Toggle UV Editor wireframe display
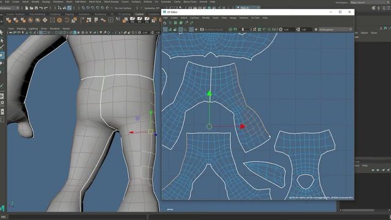Viewport: 391px width, 220px height. pos(165,29)
